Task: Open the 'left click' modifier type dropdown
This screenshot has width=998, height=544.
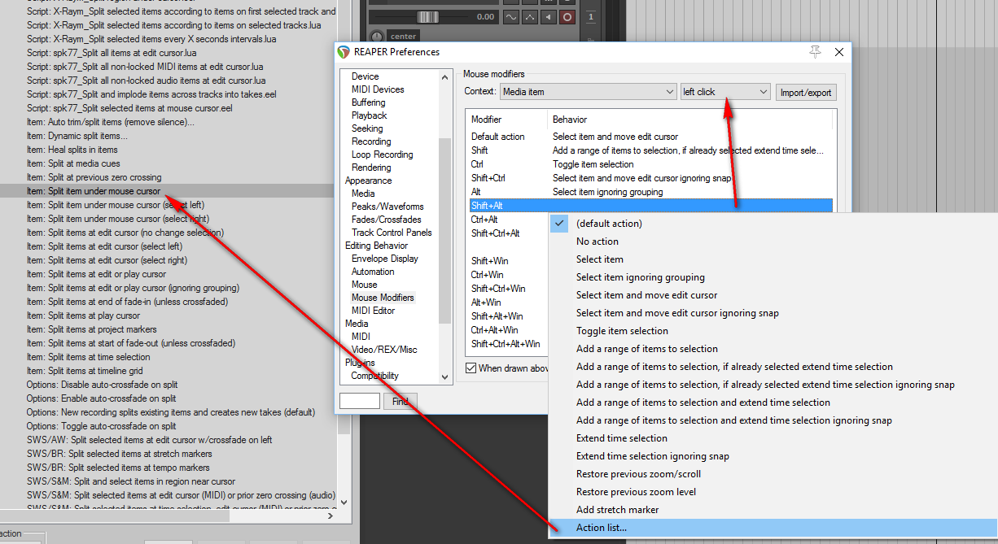Action: coord(725,92)
